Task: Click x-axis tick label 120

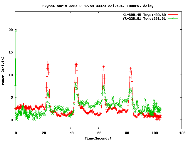Action: (x=182, y=133)
